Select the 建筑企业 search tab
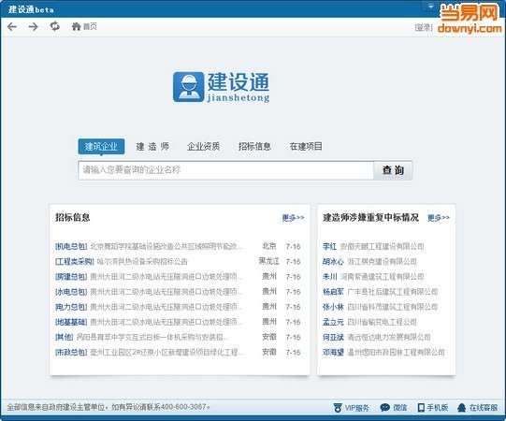 [x=101, y=147]
